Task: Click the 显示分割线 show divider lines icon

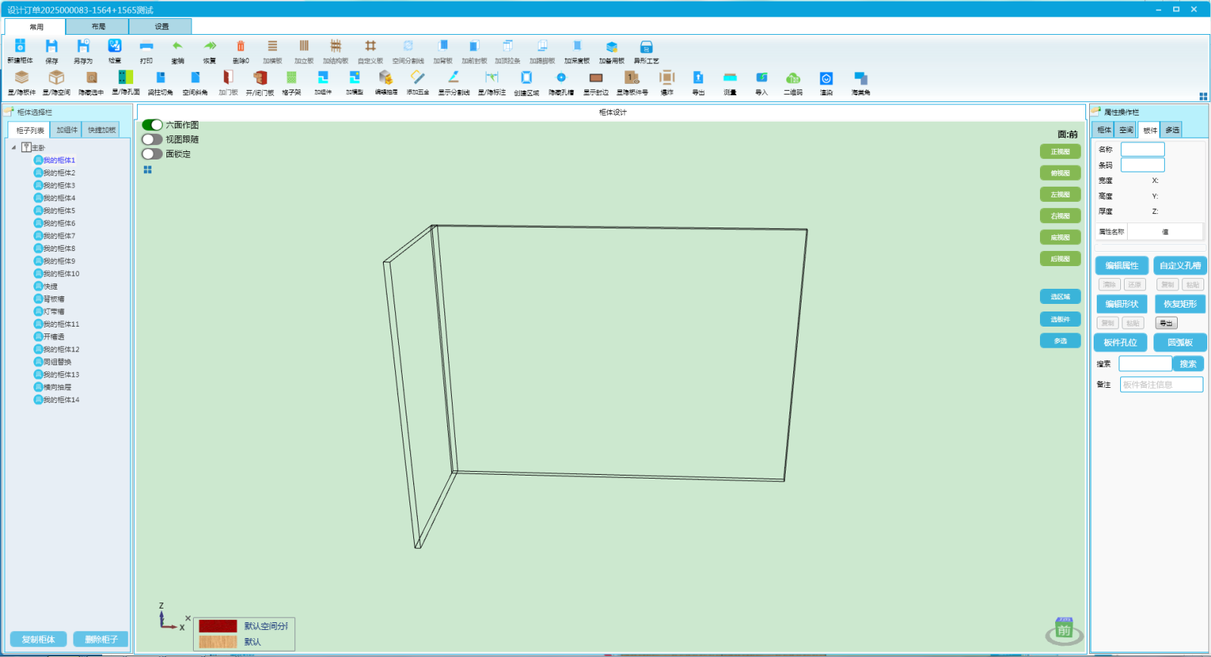Action: pyautogui.click(x=454, y=78)
